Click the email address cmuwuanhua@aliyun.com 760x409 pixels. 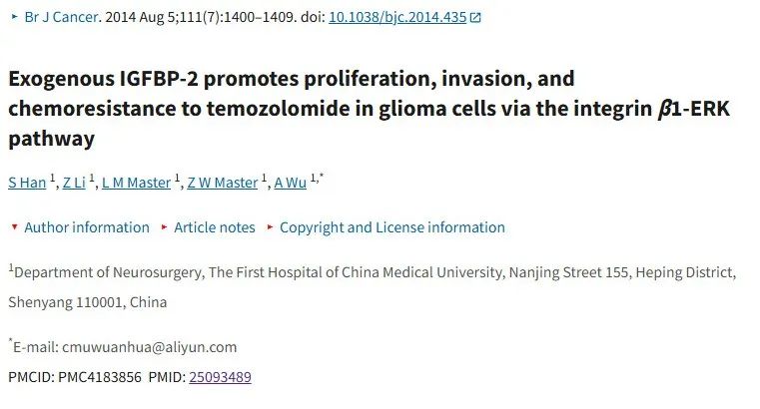(149, 347)
